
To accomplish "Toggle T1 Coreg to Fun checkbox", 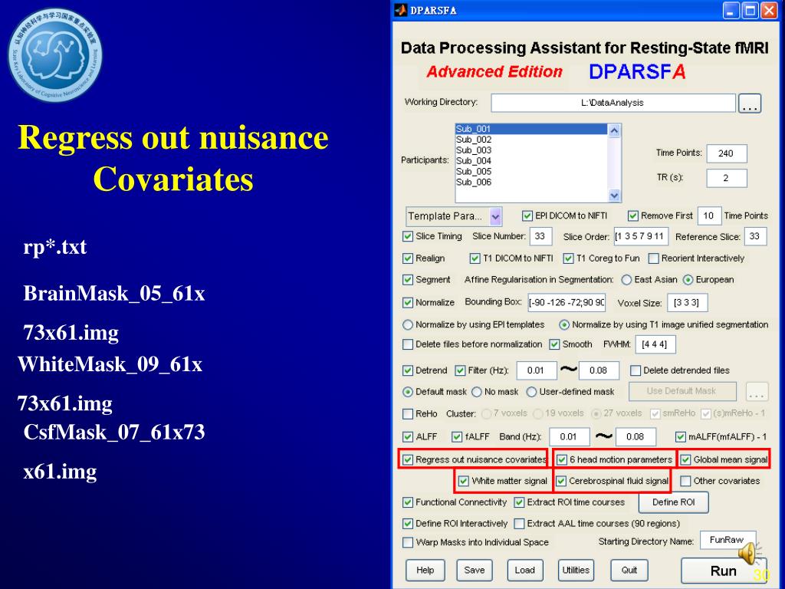I will coord(568,258).
